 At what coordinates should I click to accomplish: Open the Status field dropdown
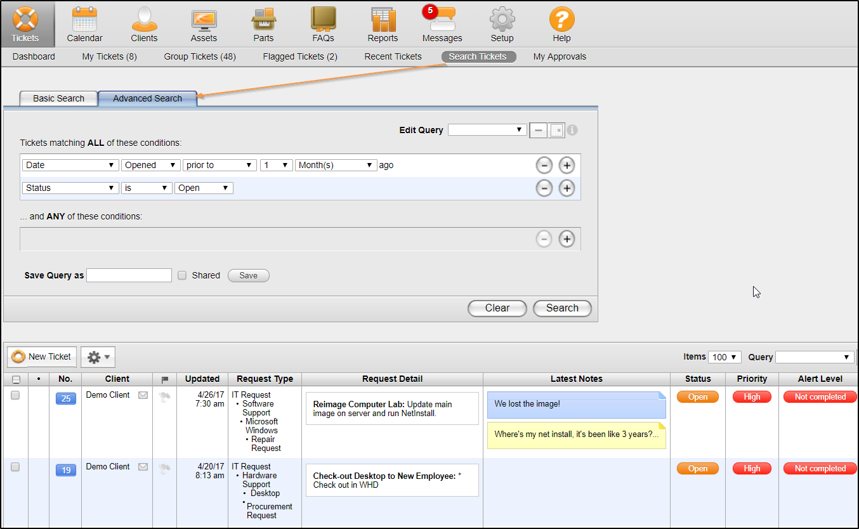click(70, 188)
